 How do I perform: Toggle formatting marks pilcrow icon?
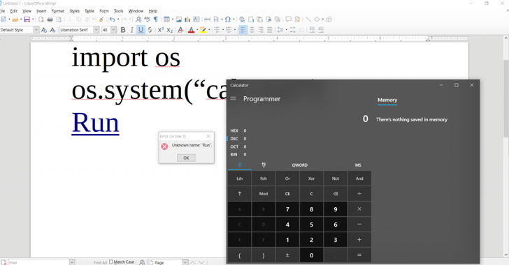click(156, 20)
